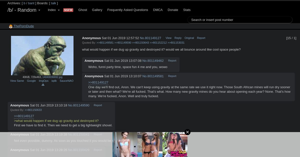Screen dimensions: 300x157
Task: Reply to the original post
Action: [x=178, y=38]
